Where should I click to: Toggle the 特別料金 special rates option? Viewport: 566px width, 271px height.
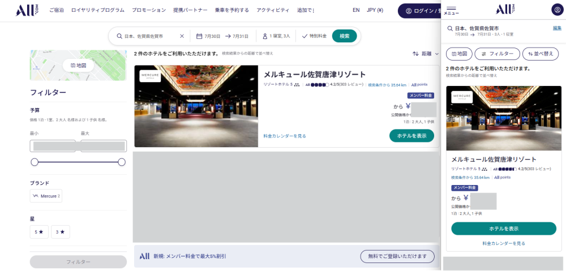(x=314, y=36)
